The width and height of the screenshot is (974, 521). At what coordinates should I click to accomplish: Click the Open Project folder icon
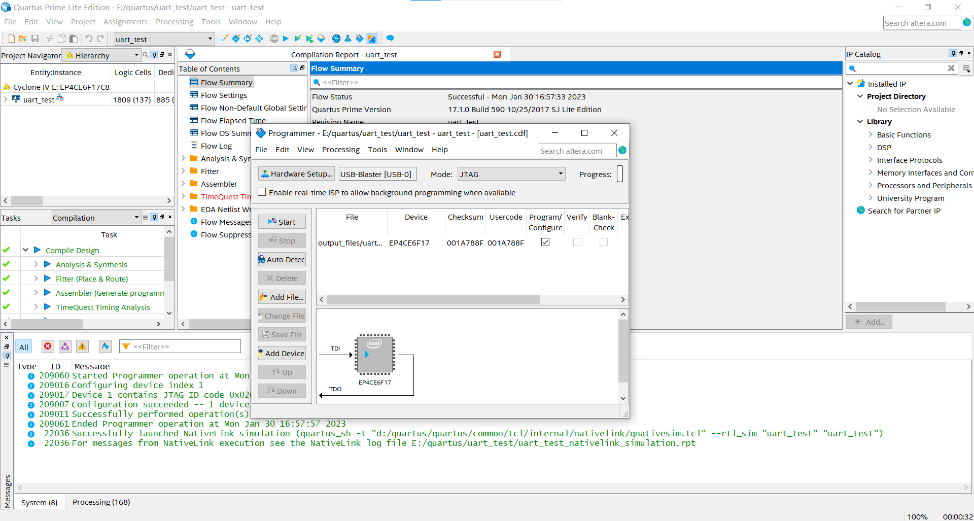(23, 39)
